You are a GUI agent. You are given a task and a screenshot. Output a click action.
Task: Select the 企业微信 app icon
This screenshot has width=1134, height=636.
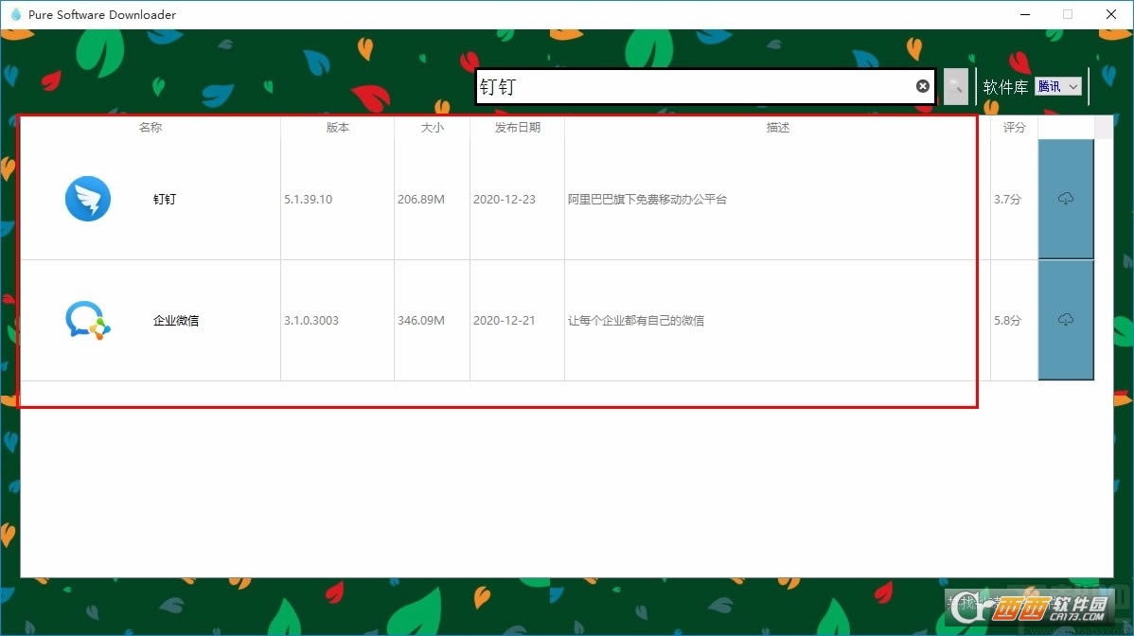click(87, 320)
